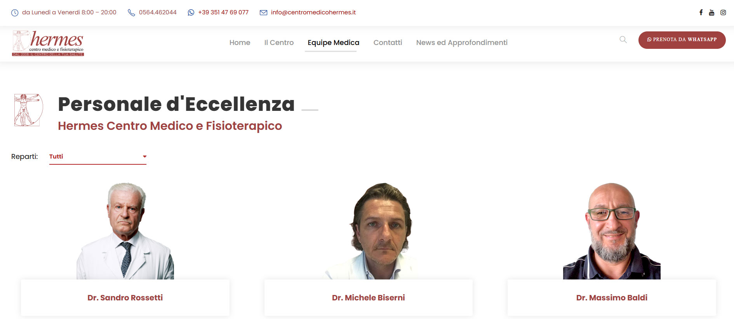Viewport: 734px width, 319px height.
Task: Expand the Reparti dropdown arrow
Action: coord(144,157)
